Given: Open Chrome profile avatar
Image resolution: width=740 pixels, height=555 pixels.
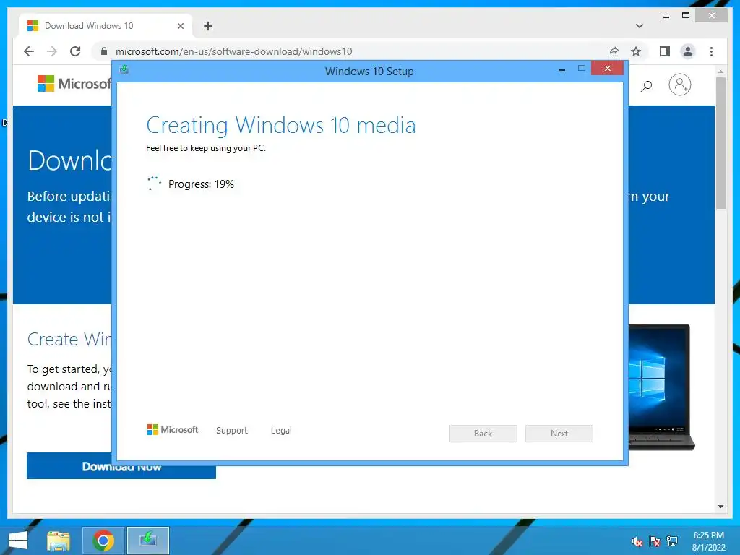Looking at the screenshot, I should (688, 51).
